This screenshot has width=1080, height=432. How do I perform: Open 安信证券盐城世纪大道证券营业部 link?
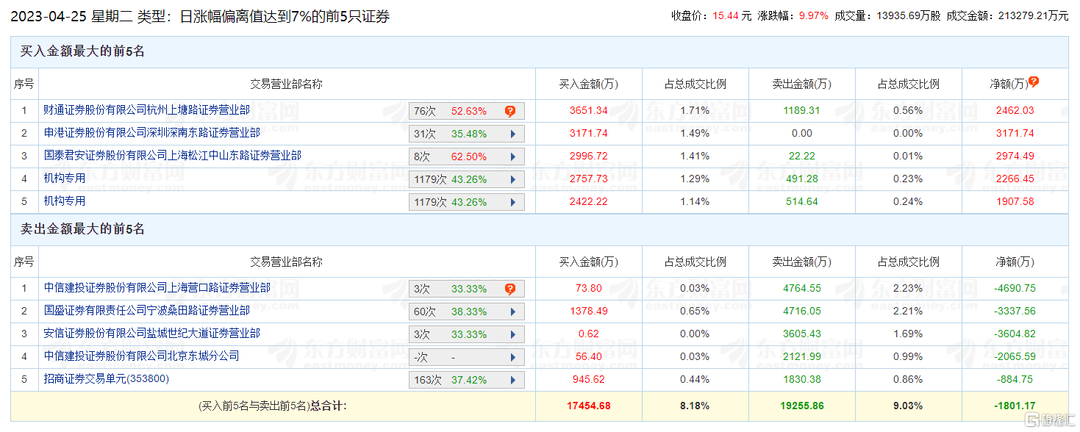[x=152, y=334]
